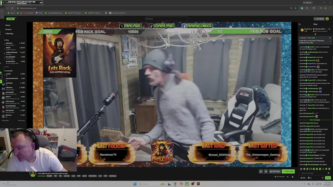The width and height of the screenshot is (333, 187).
Task: Reload the page with browser refresh icon
Action: pyautogui.click(x=12, y=8)
